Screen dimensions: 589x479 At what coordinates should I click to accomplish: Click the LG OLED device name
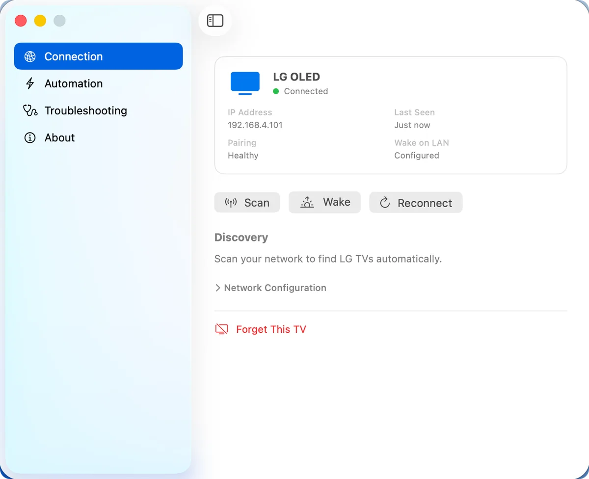296,77
